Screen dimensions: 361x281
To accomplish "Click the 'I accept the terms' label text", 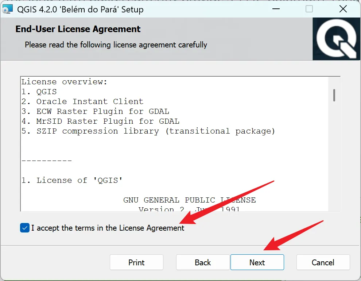I will (108, 228).
